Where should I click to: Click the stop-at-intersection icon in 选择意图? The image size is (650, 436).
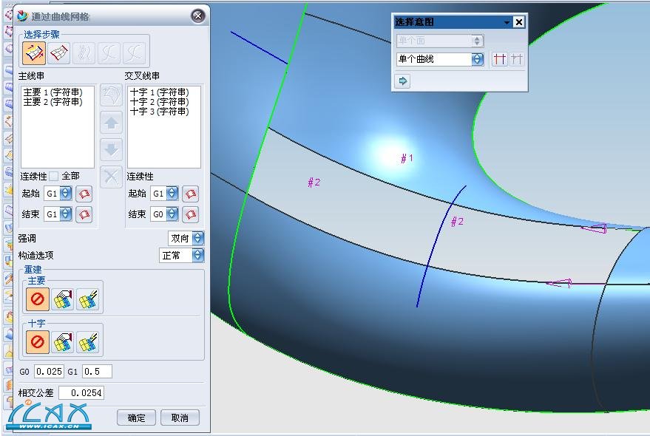(500, 59)
